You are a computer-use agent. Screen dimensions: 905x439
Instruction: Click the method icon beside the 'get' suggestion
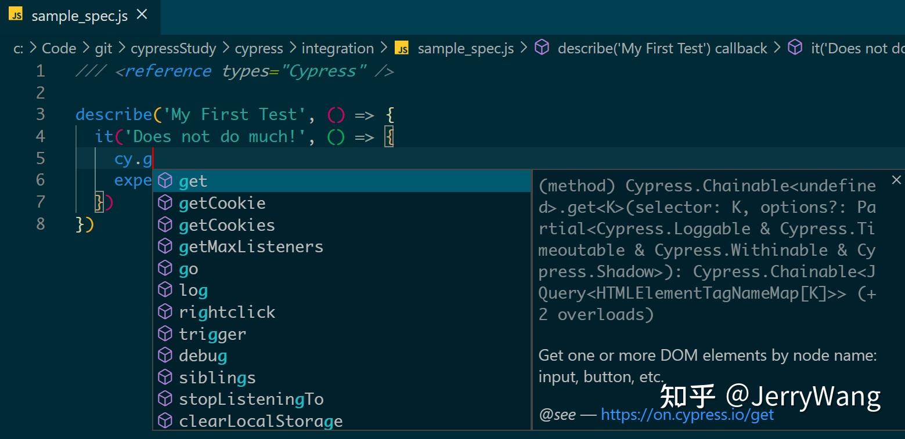point(165,181)
